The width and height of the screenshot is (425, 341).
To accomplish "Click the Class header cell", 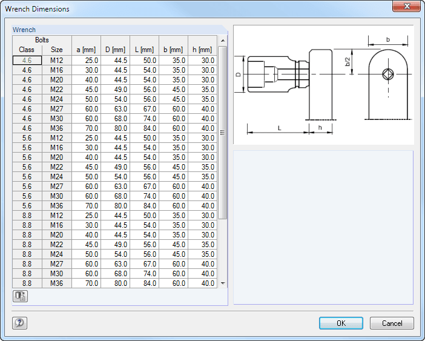I will 27,50.
